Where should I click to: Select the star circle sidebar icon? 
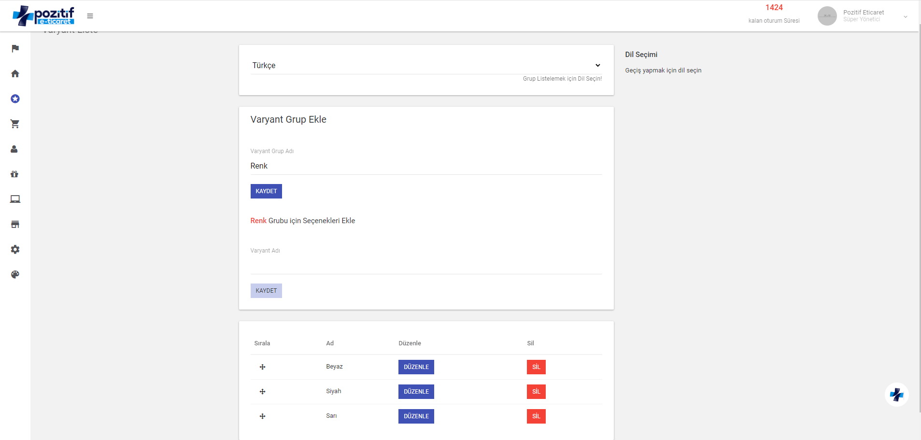pos(15,99)
